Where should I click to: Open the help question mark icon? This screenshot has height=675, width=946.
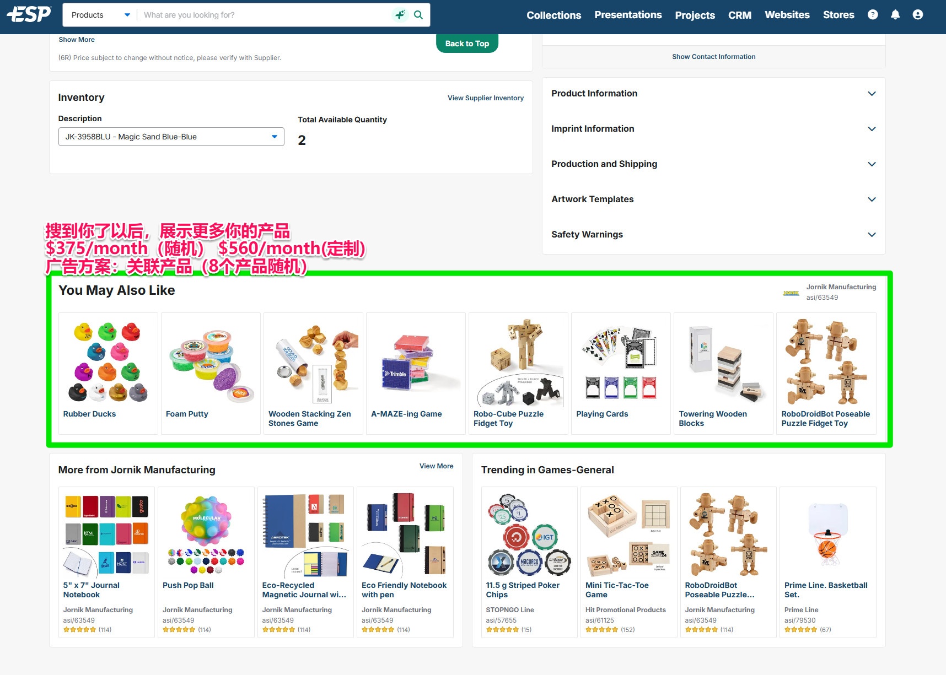[x=873, y=15]
